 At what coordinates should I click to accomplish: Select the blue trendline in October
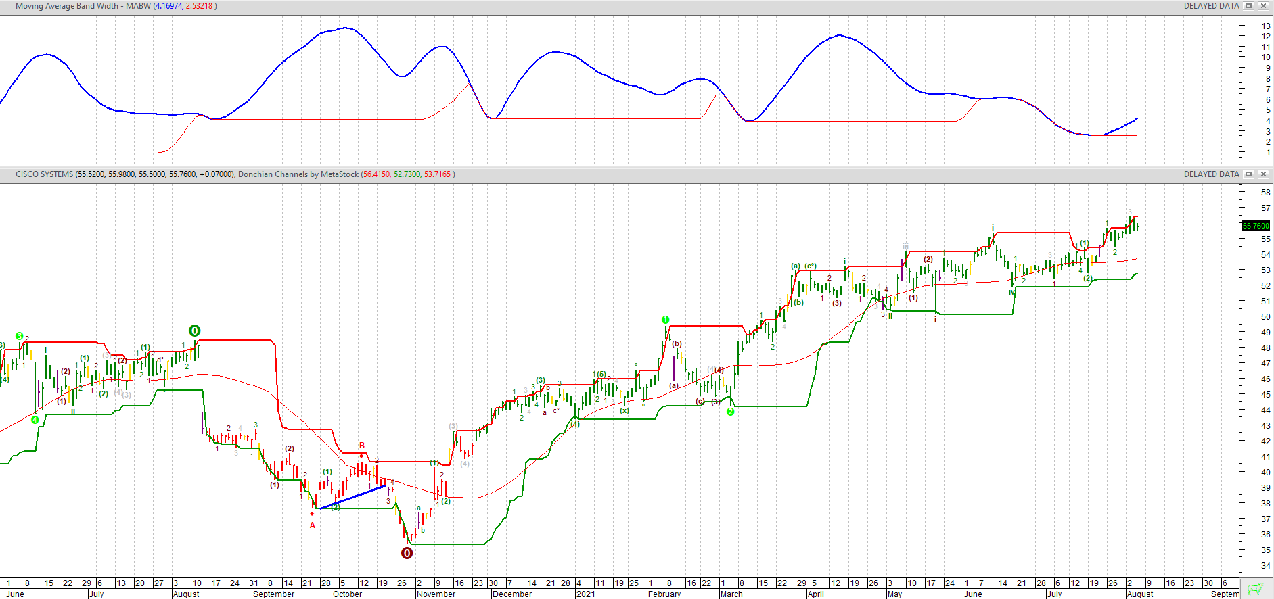(353, 497)
